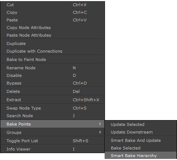
Task: Choose Extract from the context menu
Action: point(52,100)
